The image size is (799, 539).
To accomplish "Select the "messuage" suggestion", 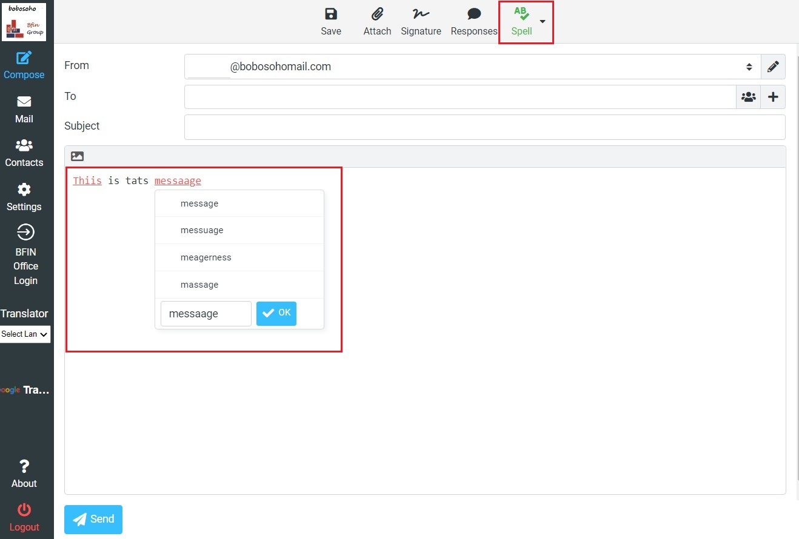I will [x=202, y=230].
